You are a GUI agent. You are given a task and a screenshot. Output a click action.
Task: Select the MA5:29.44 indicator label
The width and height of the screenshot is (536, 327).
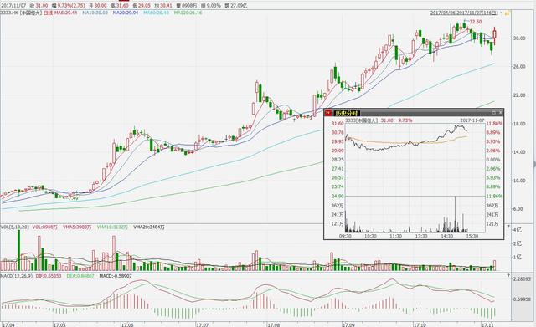[66, 13]
